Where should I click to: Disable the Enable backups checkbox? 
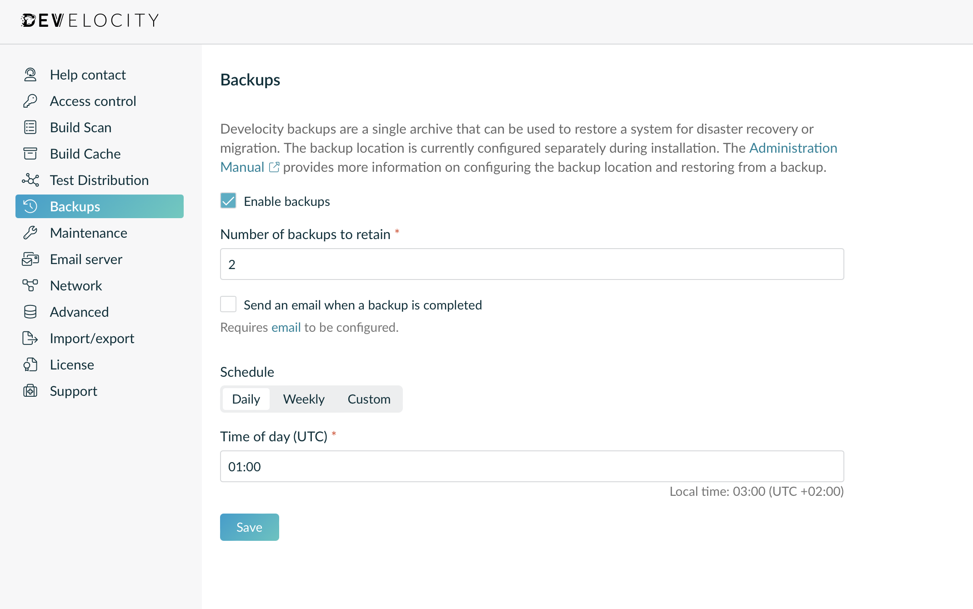pos(228,200)
